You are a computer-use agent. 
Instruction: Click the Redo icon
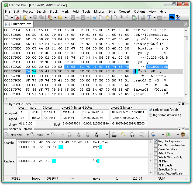click(83, 17)
